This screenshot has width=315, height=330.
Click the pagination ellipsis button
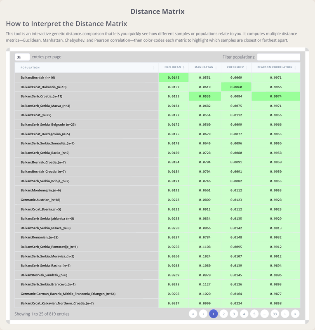[x=265, y=314]
